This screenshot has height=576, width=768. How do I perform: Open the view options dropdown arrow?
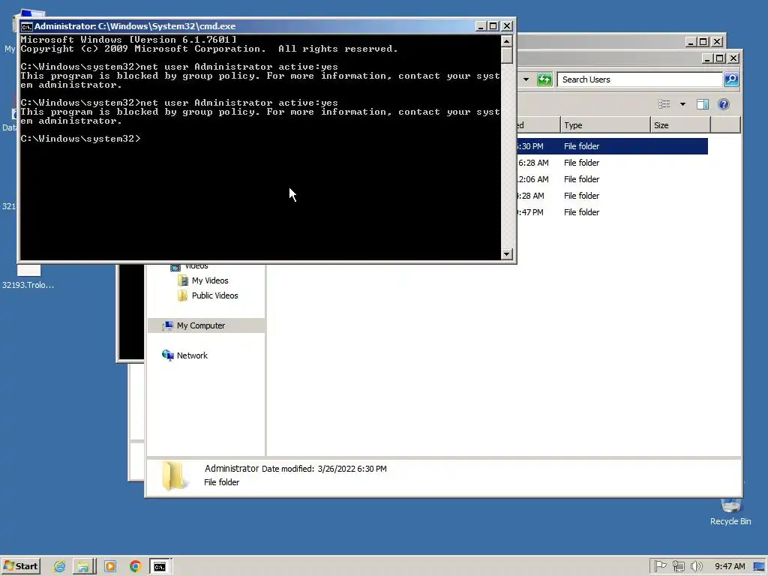pyautogui.click(x=682, y=103)
